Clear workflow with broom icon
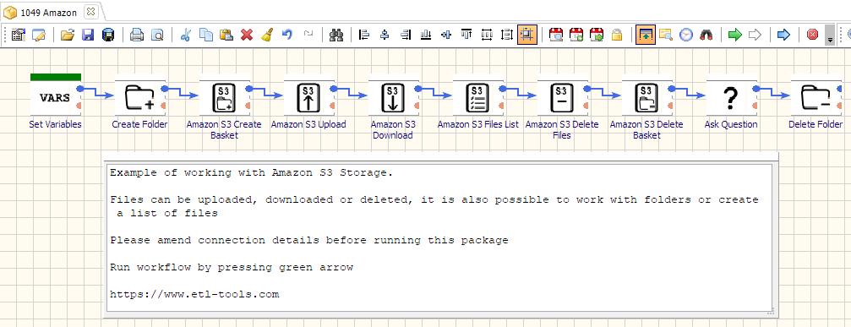The image size is (851, 327). click(x=266, y=35)
